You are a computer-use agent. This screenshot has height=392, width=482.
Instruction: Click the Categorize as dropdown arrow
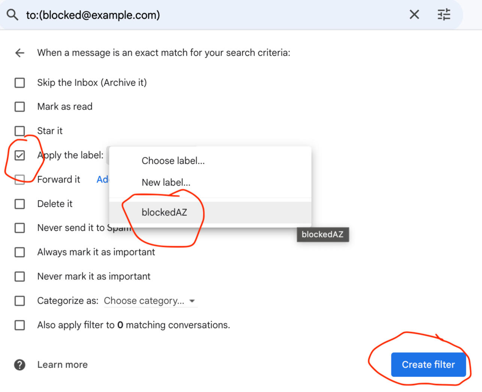(x=192, y=301)
